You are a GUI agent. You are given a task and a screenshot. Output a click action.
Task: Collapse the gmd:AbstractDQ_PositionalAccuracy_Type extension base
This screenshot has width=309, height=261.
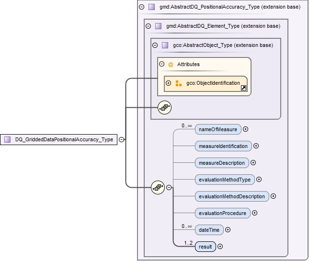pos(141,7)
